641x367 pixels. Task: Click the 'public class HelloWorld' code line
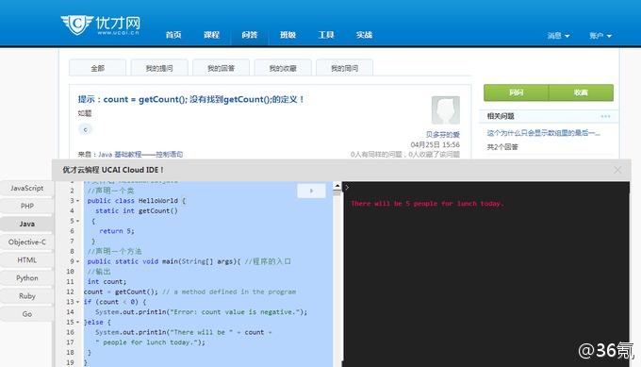pyautogui.click(x=136, y=201)
